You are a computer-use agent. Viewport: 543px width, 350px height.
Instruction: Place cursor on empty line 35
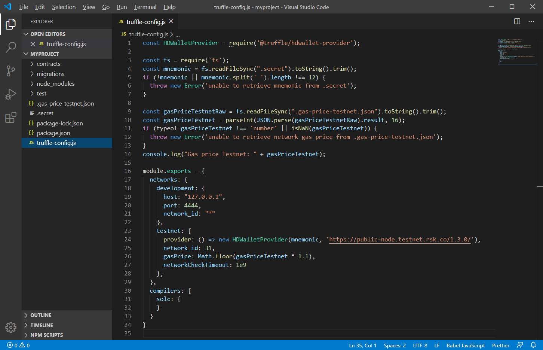tap(318, 333)
